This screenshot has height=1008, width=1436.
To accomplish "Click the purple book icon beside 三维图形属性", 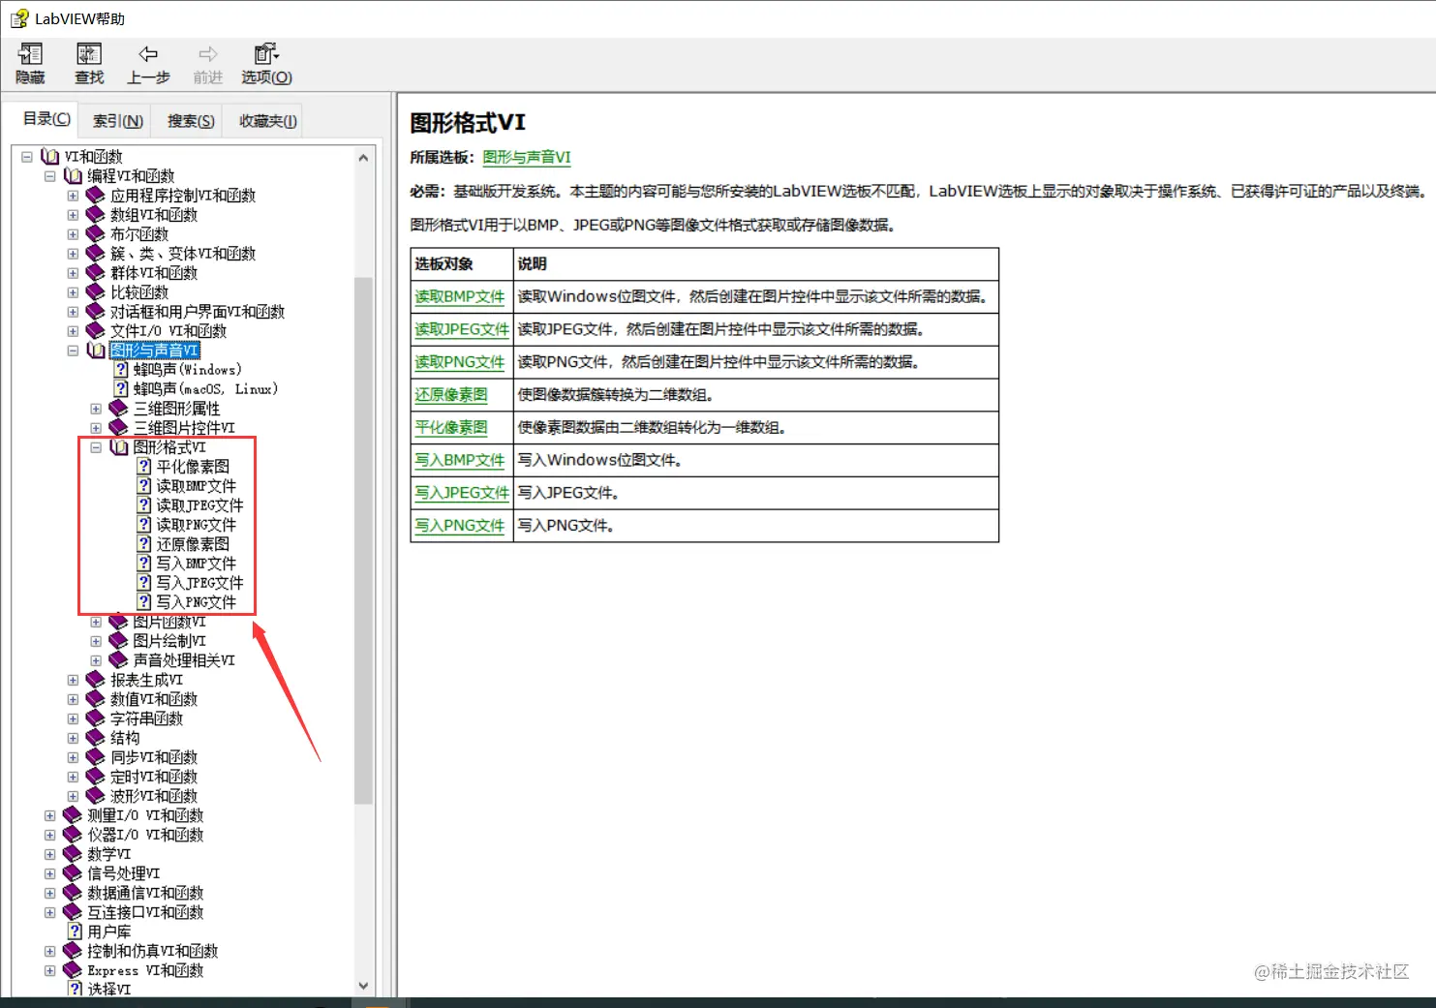I will pyautogui.click(x=119, y=408).
